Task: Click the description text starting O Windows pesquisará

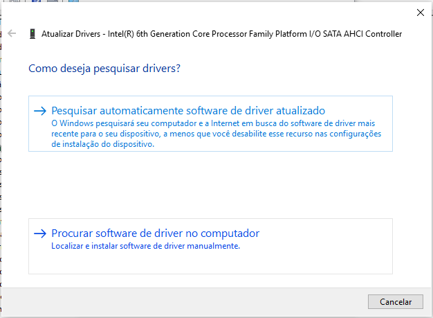Action: [217, 134]
